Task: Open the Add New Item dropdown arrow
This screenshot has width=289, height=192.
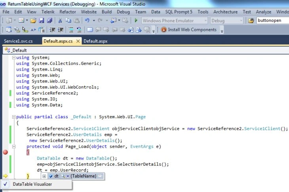Action: (x=27, y=20)
